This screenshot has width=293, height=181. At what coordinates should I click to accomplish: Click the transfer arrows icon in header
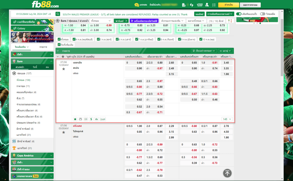tap(191, 5)
